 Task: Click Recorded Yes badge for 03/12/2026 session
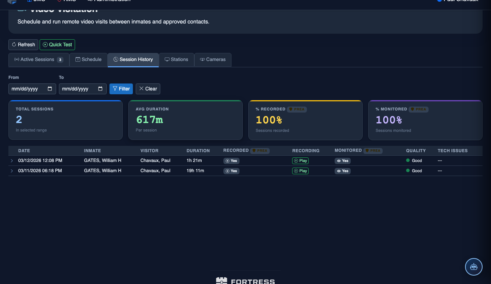point(231,161)
